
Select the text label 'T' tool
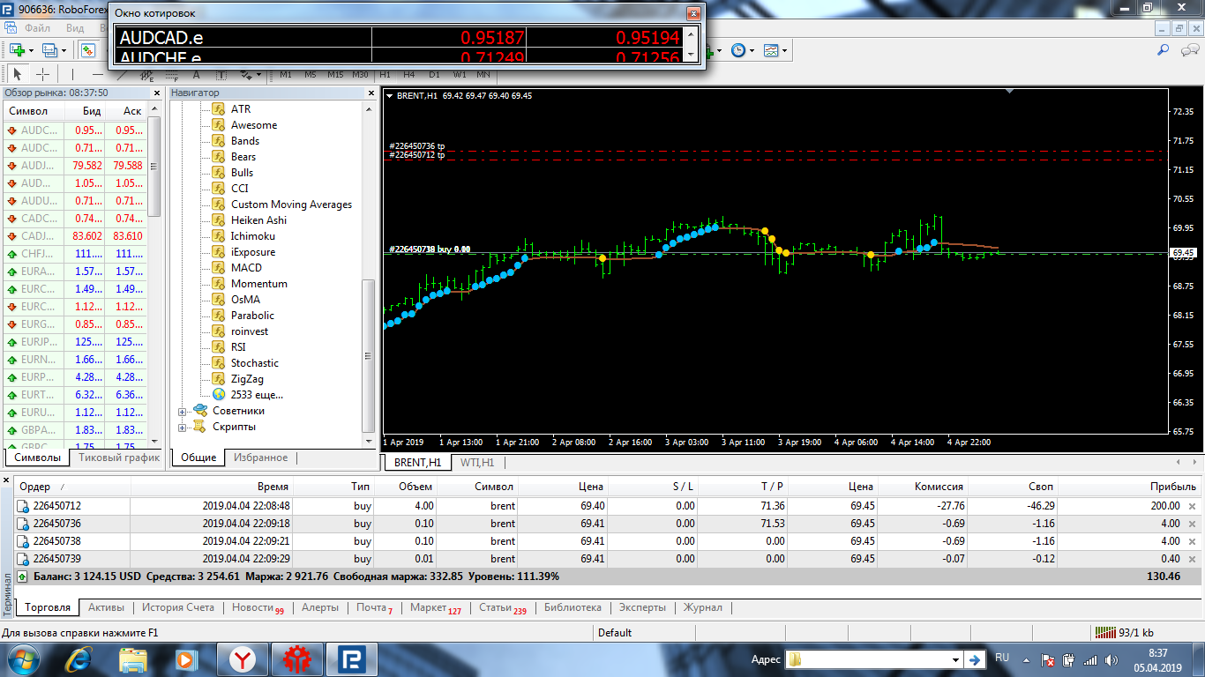[x=220, y=75]
